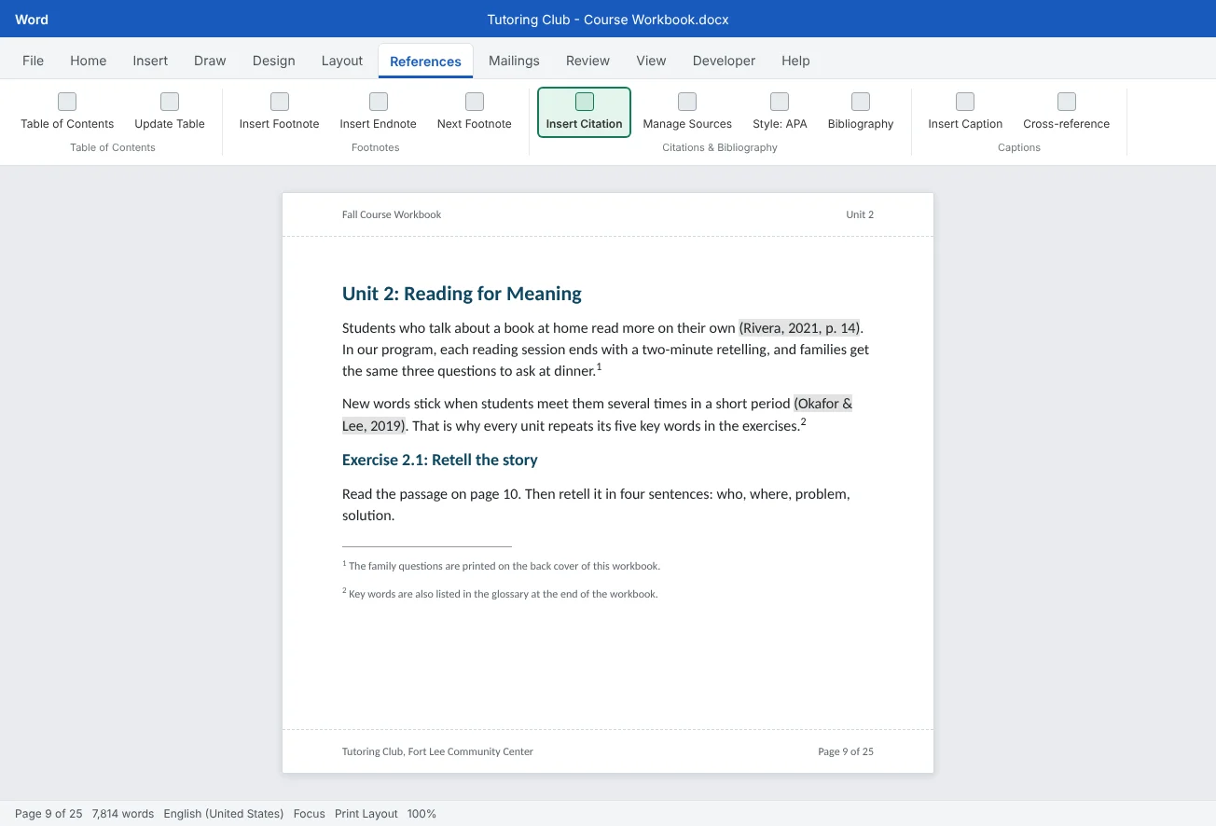Click the Insert Endnote icon
Viewport: 1216px width, 826px height.
[x=379, y=102]
